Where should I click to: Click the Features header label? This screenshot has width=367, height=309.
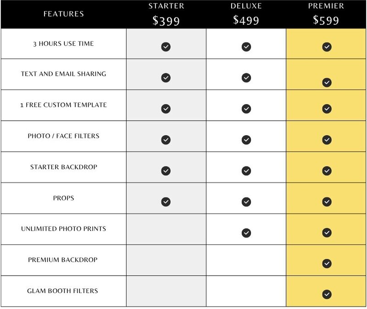(x=63, y=14)
